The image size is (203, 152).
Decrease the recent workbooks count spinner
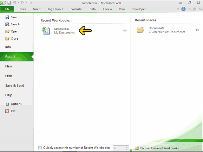[x=127, y=149]
